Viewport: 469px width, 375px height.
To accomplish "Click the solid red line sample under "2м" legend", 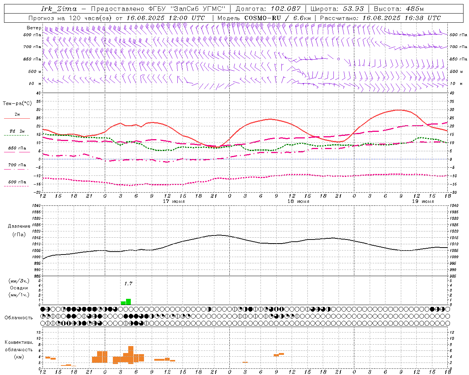I will (17, 119).
